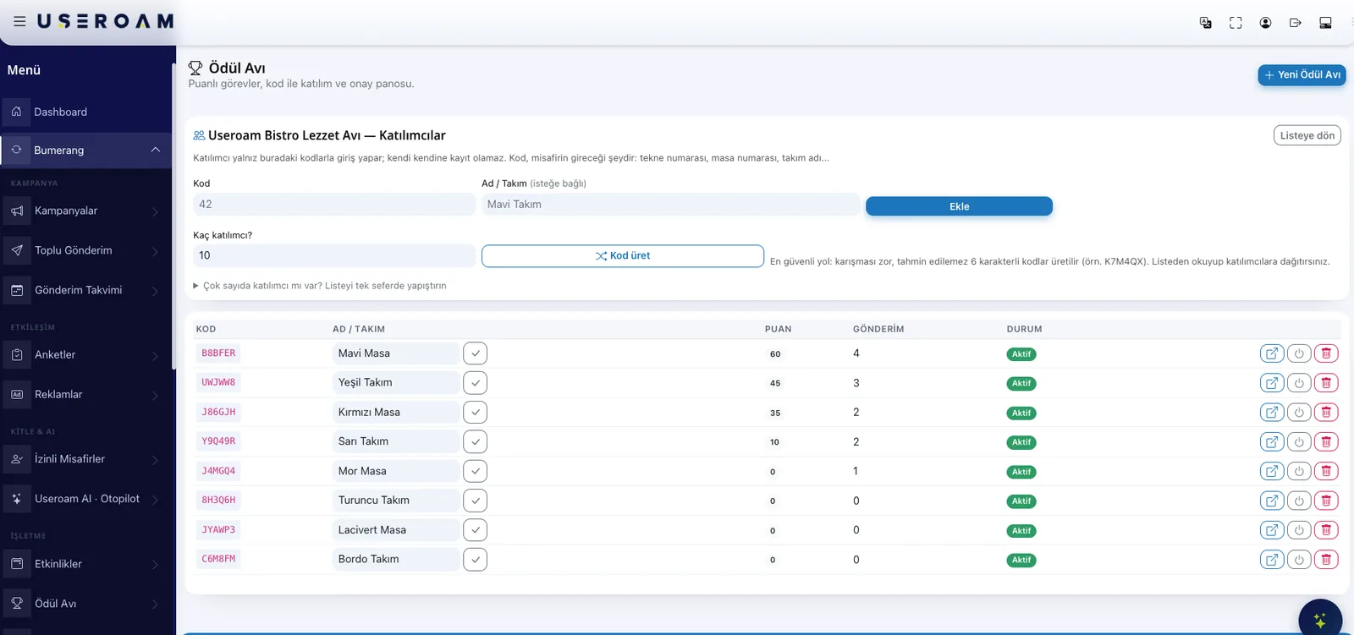
Task: Toggle power status for Kırmızı Masa
Action: pos(1299,413)
